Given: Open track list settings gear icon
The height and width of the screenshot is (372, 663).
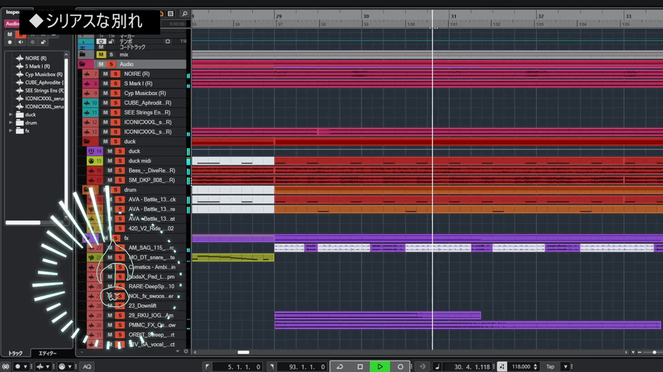Looking at the screenshot, I should click(x=186, y=351).
